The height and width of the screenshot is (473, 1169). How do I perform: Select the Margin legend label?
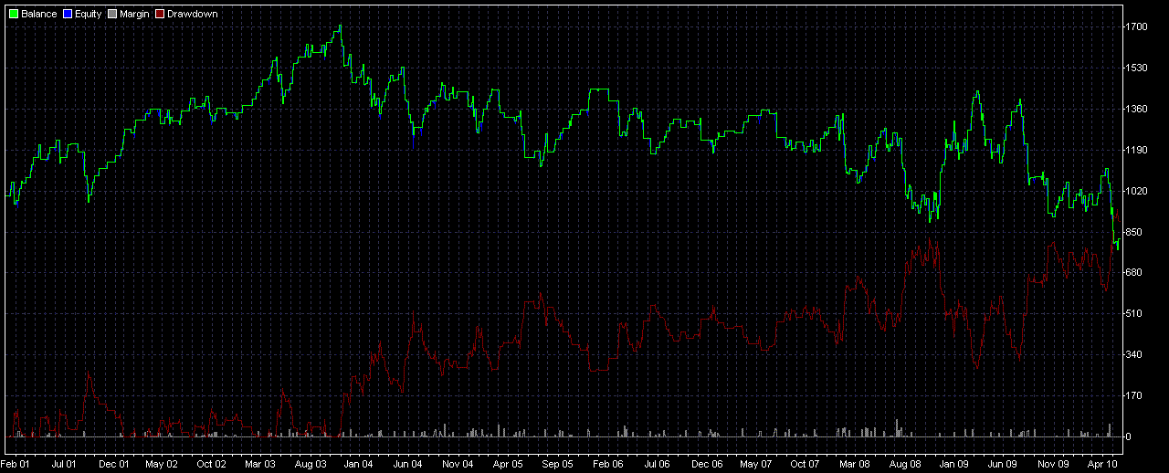click(x=134, y=15)
